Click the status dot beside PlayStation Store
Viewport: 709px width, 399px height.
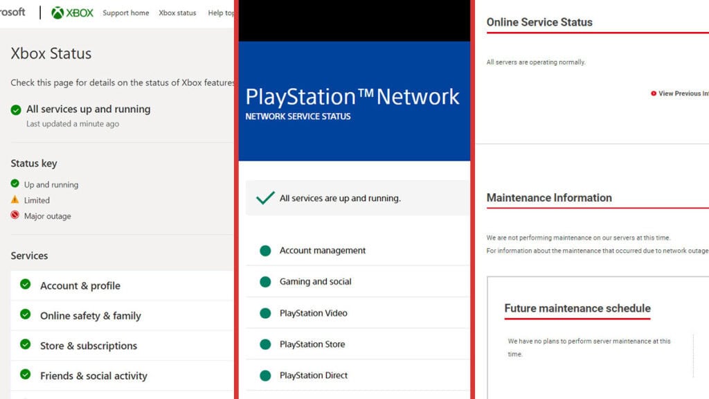tap(265, 344)
